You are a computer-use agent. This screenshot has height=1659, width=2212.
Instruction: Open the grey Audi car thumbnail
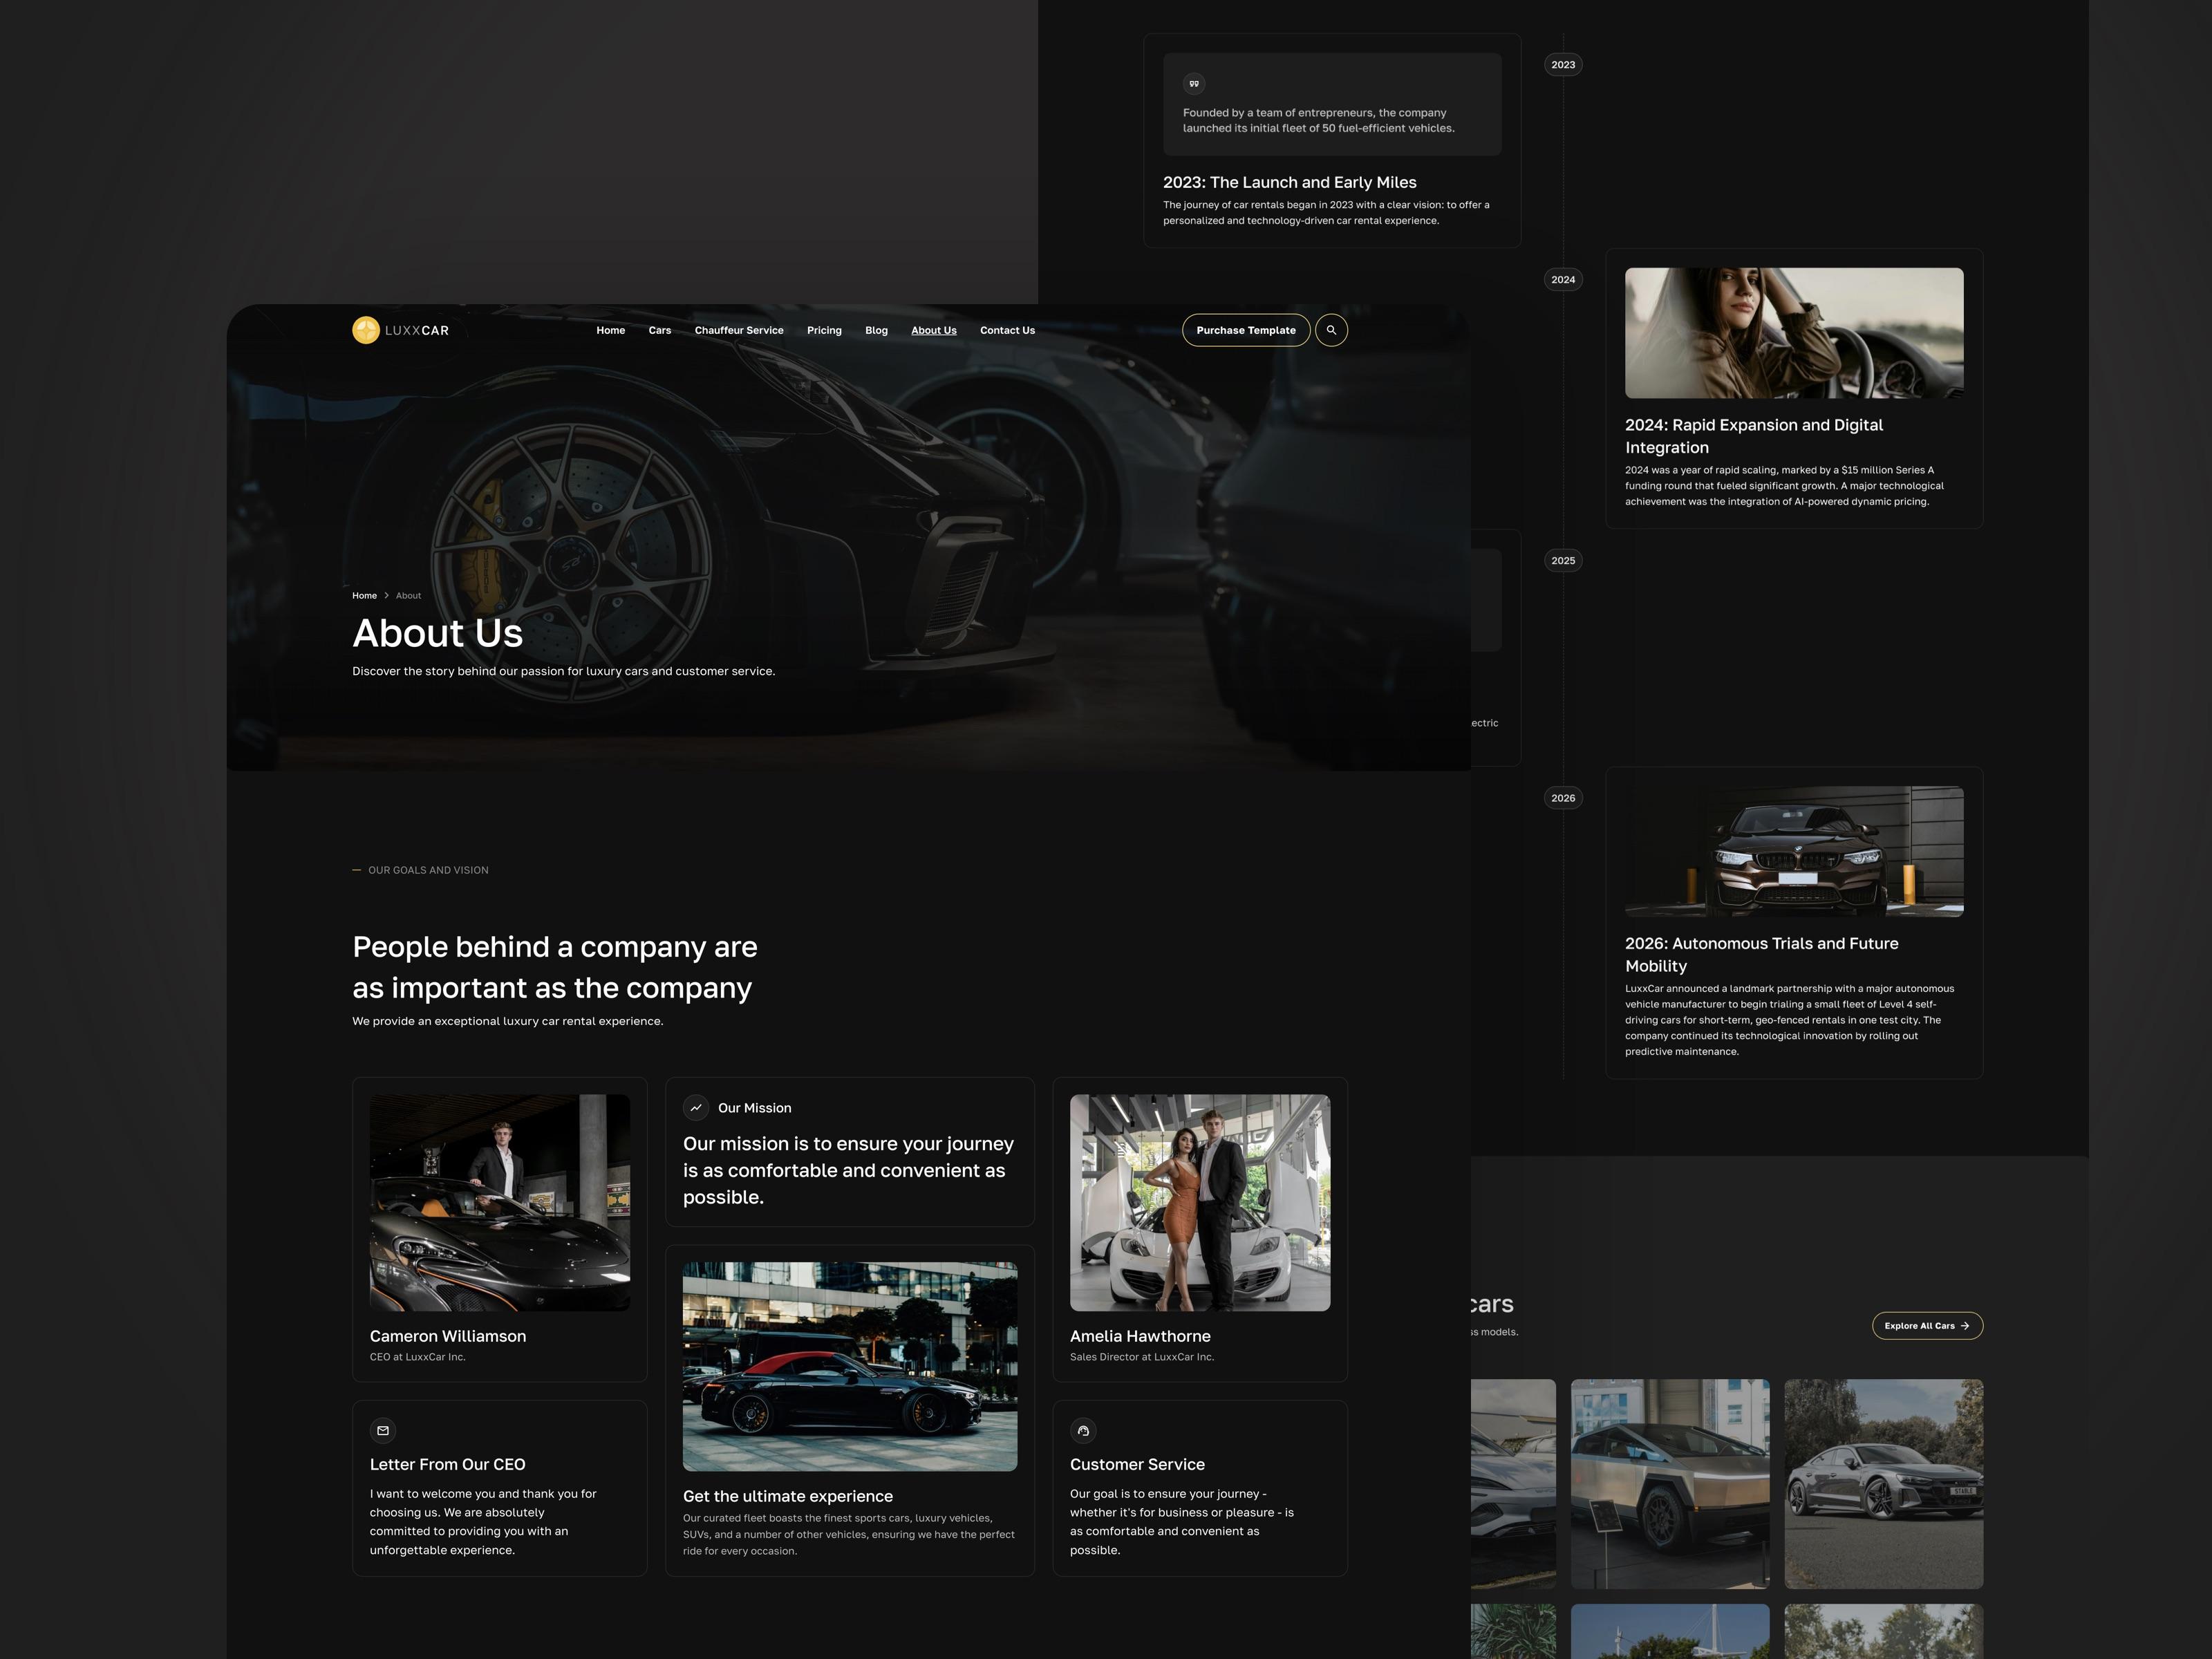1884,1484
